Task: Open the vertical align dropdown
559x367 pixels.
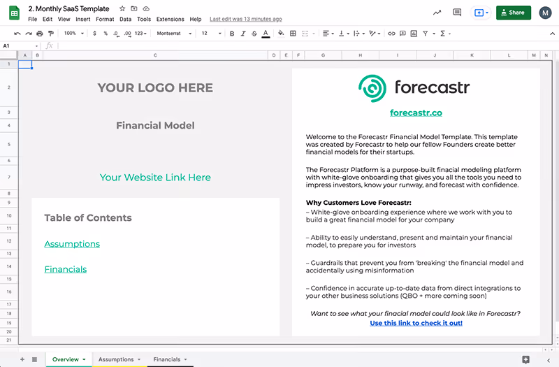Action: [344, 34]
